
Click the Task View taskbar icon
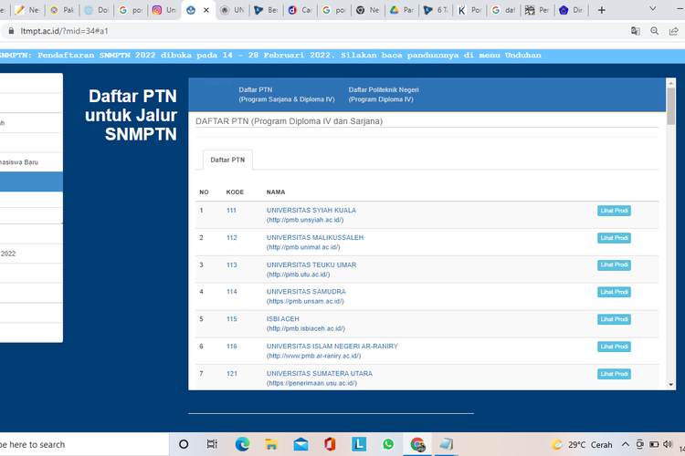(213, 444)
